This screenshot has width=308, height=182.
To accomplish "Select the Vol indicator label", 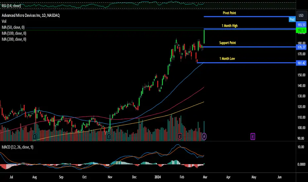I will pos(4,21).
